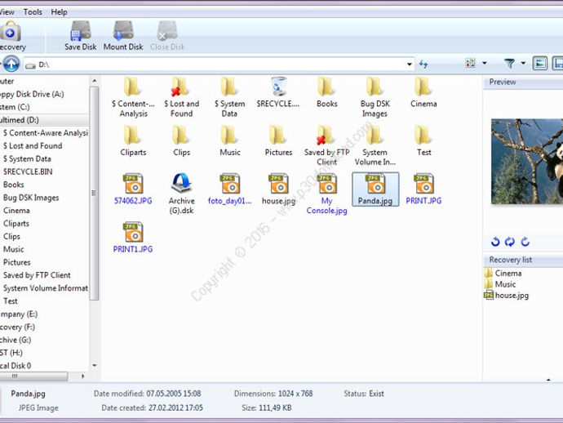The image size is (563, 423).
Task: Open the view mode dropdown arrow
Action: pos(485,63)
